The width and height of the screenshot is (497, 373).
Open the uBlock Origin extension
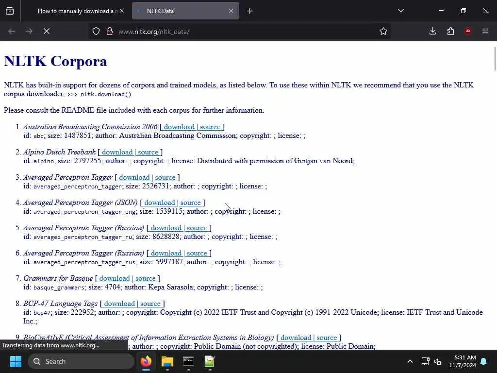[x=468, y=31]
